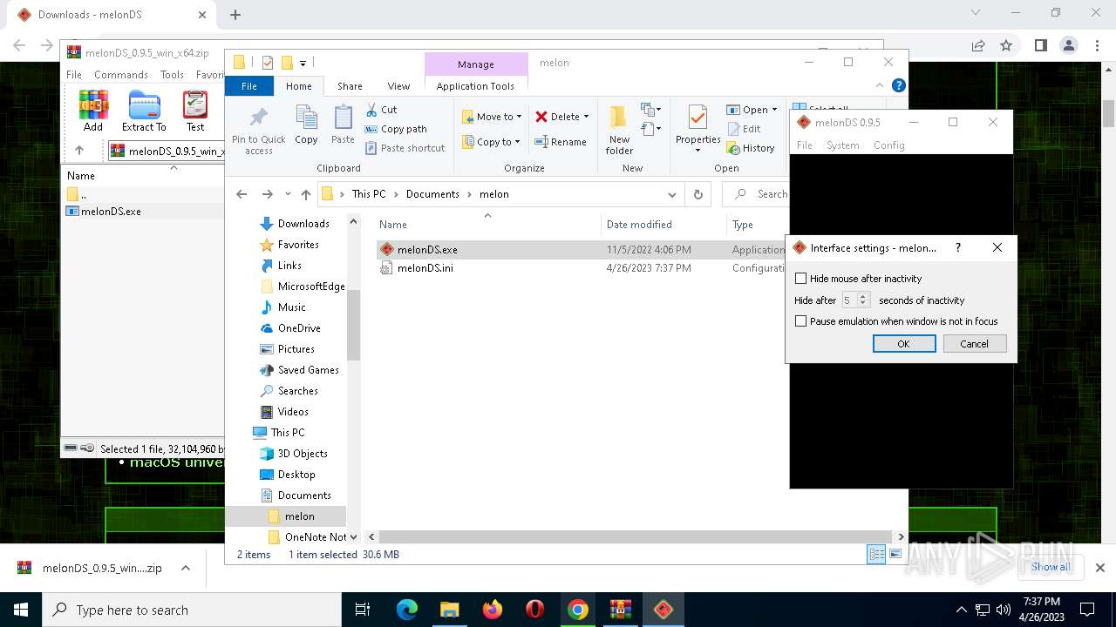
Task: Open the Open dropdown in Explorer ribbon
Action: (x=752, y=110)
